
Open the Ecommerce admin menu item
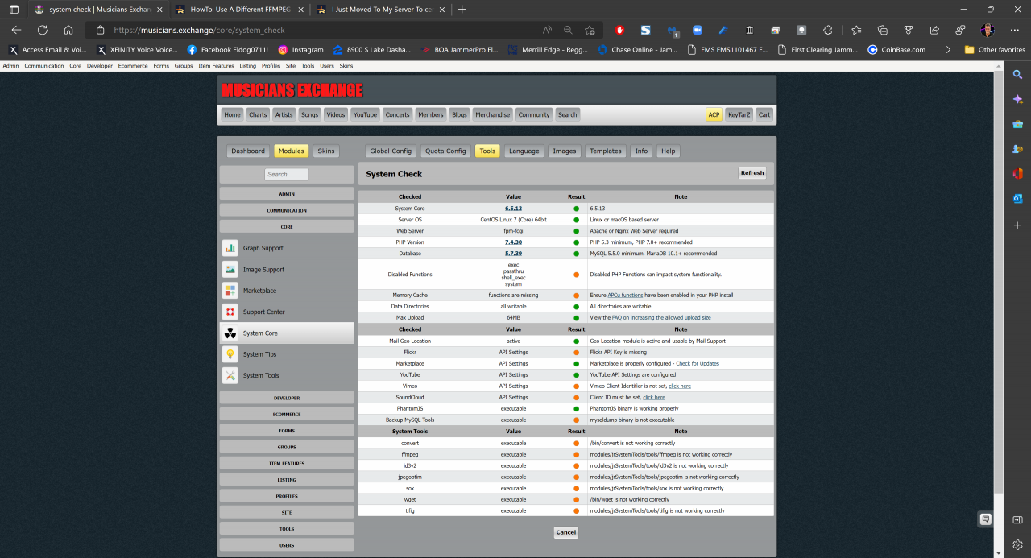coord(133,66)
